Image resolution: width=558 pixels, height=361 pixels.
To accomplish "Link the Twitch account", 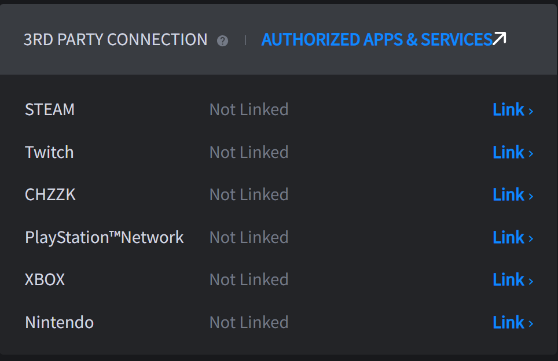I will 508,152.
